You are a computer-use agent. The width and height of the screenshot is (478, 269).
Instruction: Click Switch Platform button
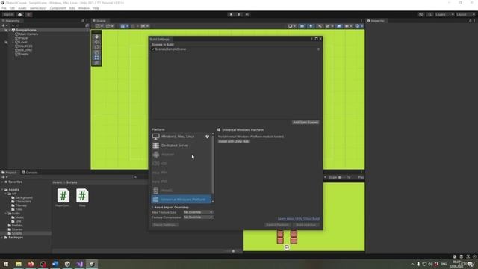277,225
